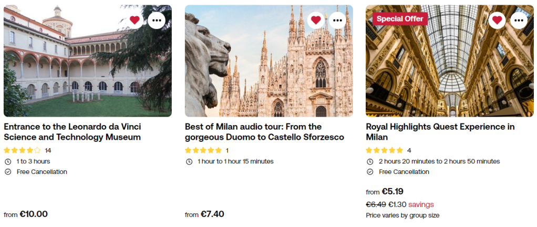Open more options on Leonardo da Vinci card
The width and height of the screenshot is (537, 227).
click(156, 20)
